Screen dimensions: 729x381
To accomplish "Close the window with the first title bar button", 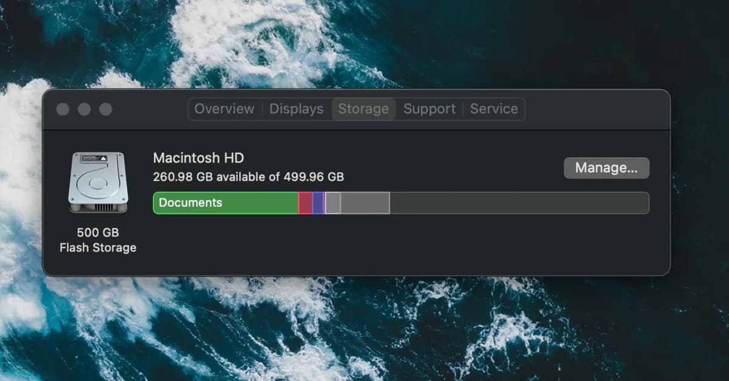I will coord(63,109).
